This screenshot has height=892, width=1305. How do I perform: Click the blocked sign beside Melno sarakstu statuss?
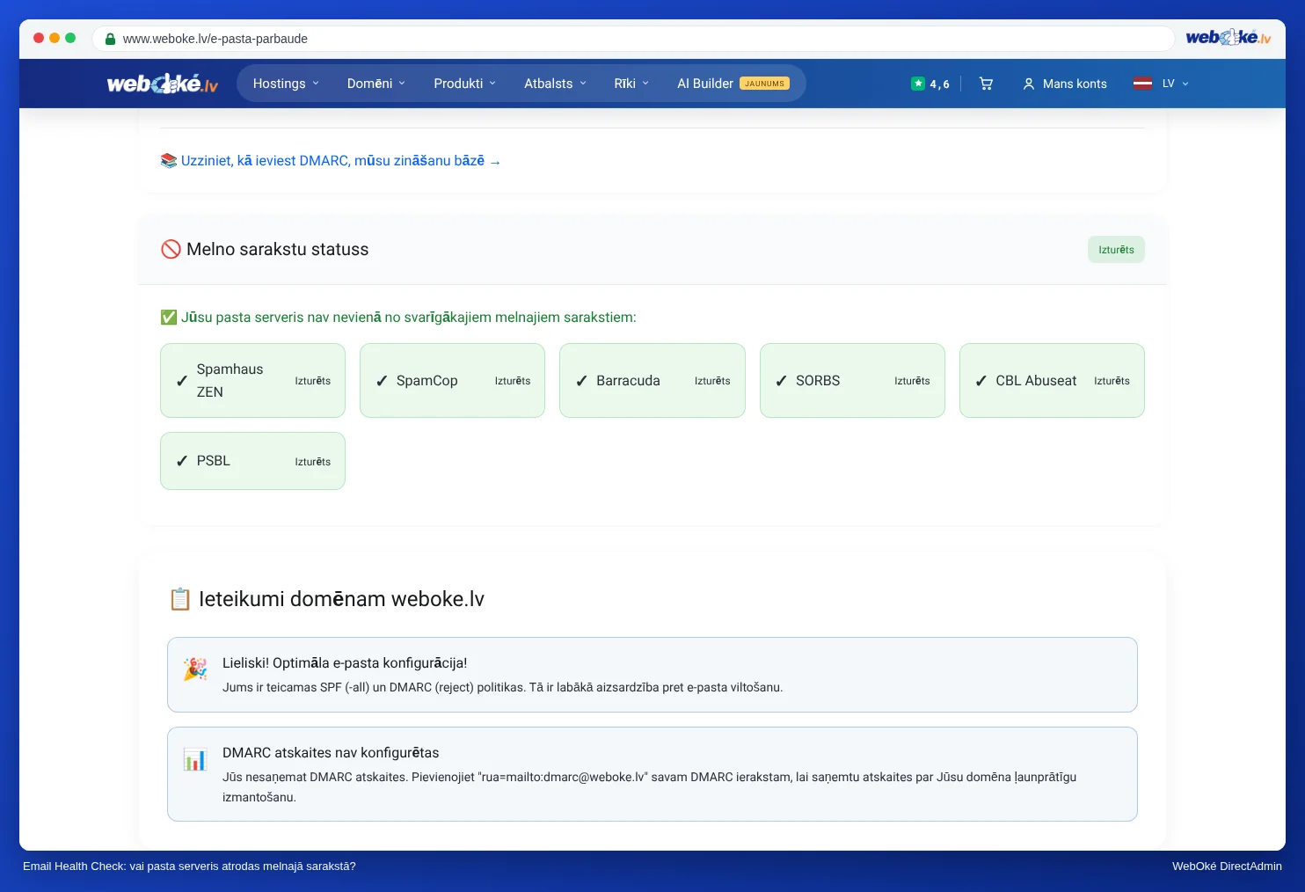(x=171, y=249)
